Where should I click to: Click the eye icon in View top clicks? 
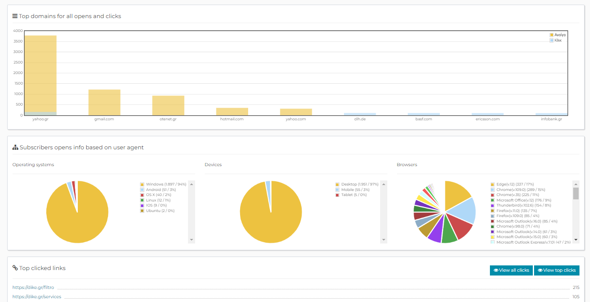click(x=540, y=270)
